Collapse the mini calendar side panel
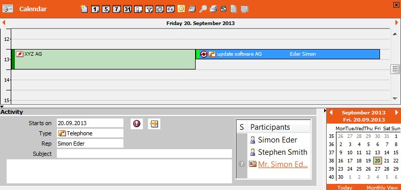The width and height of the screenshot is (401, 190). [325, 110]
